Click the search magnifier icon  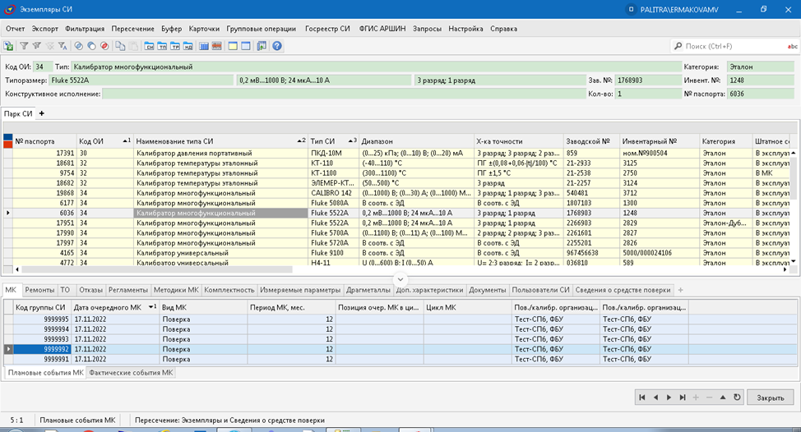(678, 46)
